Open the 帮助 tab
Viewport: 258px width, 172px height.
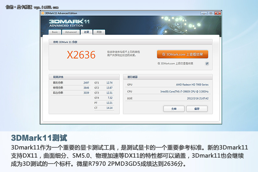pos(99,32)
